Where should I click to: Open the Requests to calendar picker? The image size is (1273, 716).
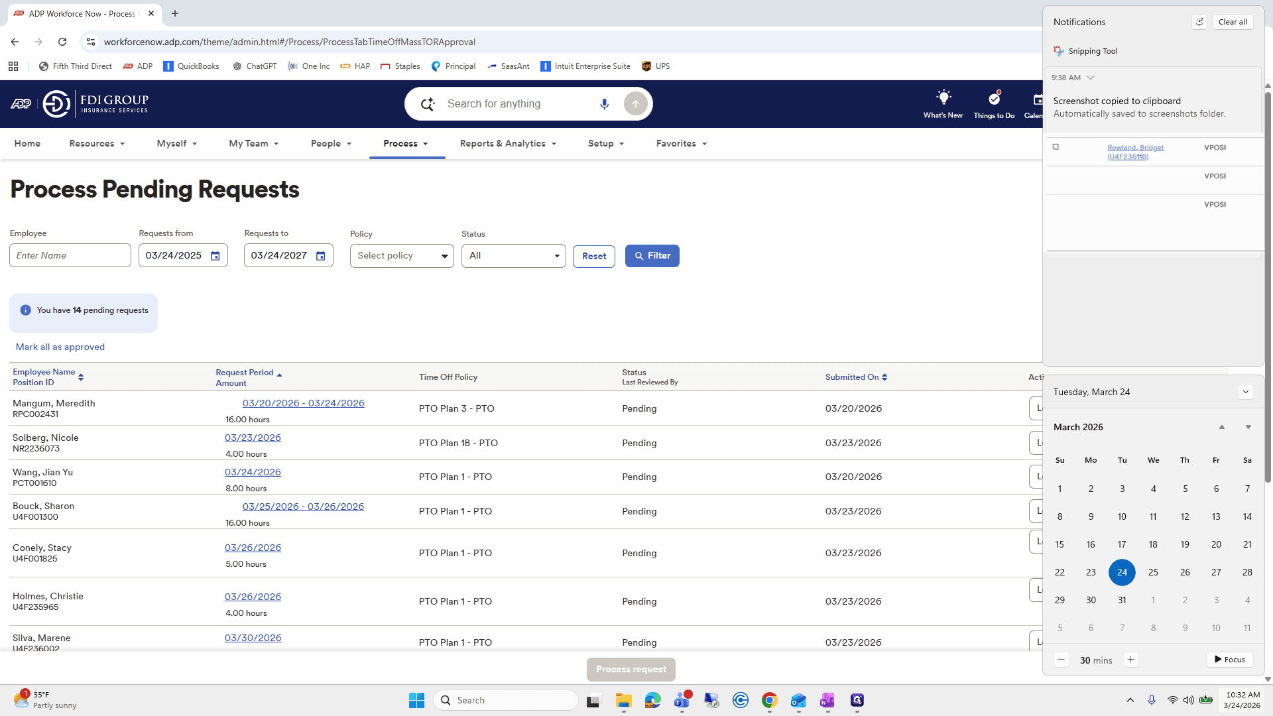point(320,256)
